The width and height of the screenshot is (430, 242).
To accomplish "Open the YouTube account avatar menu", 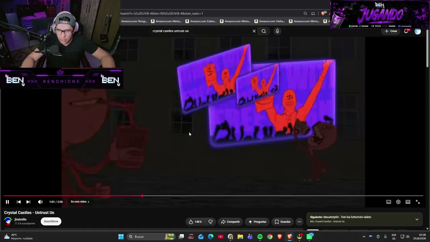I will click(x=418, y=31).
